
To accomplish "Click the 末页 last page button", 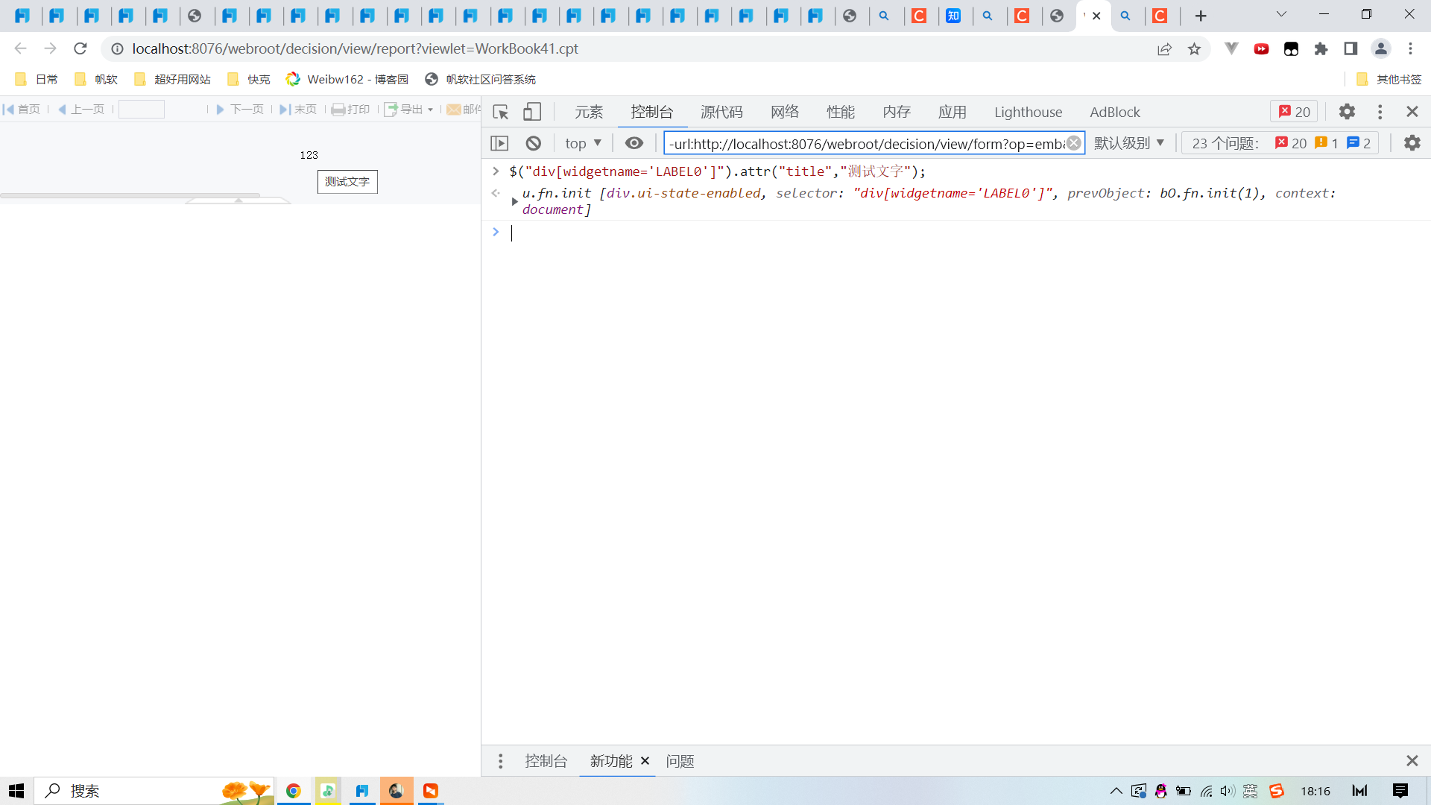I will tap(298, 110).
